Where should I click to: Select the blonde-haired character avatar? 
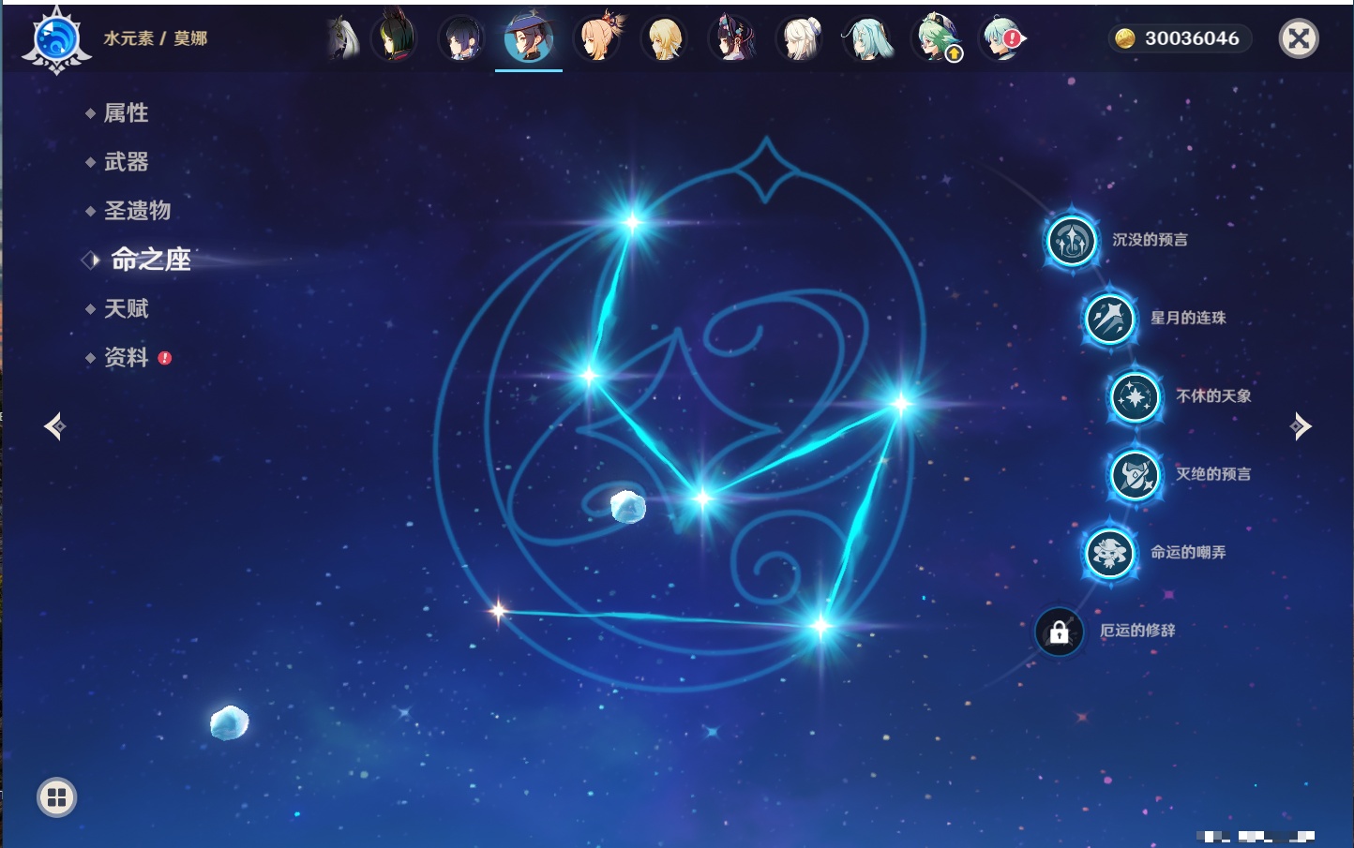[665, 38]
